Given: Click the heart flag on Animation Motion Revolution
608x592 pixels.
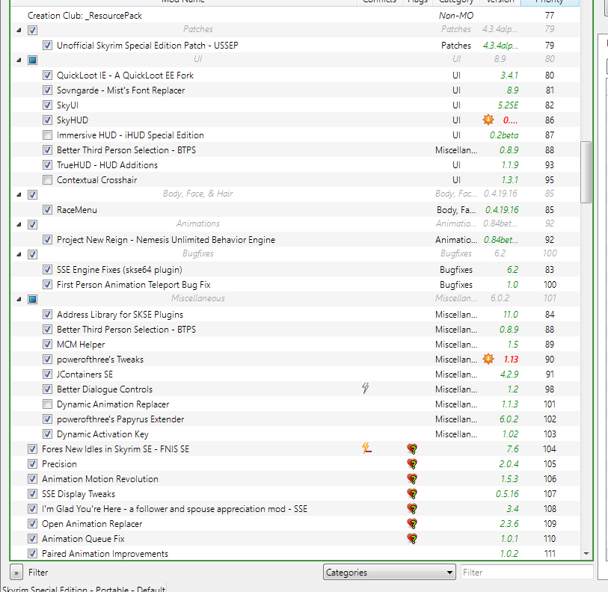Looking at the screenshot, I should [x=412, y=479].
